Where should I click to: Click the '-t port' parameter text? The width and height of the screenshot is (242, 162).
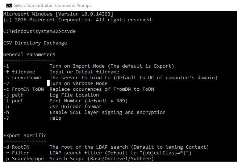coord(13,101)
